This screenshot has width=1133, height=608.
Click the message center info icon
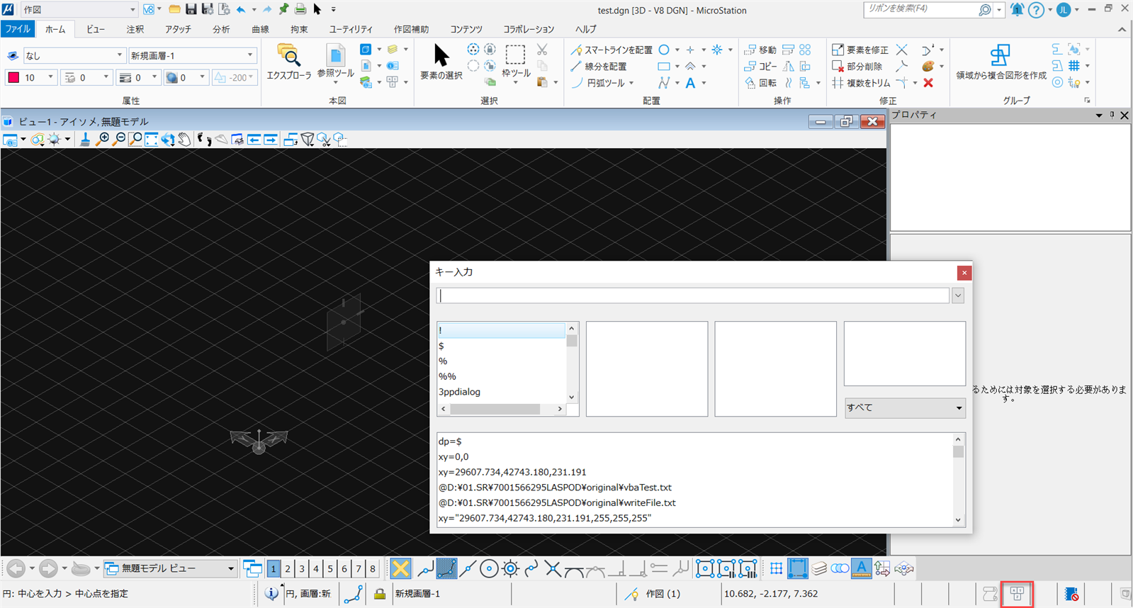tap(271, 594)
